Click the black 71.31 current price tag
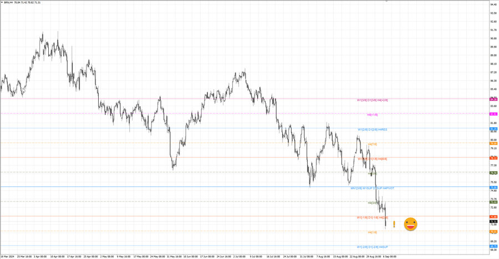The height and width of the screenshot is (259, 499). tap(493, 221)
